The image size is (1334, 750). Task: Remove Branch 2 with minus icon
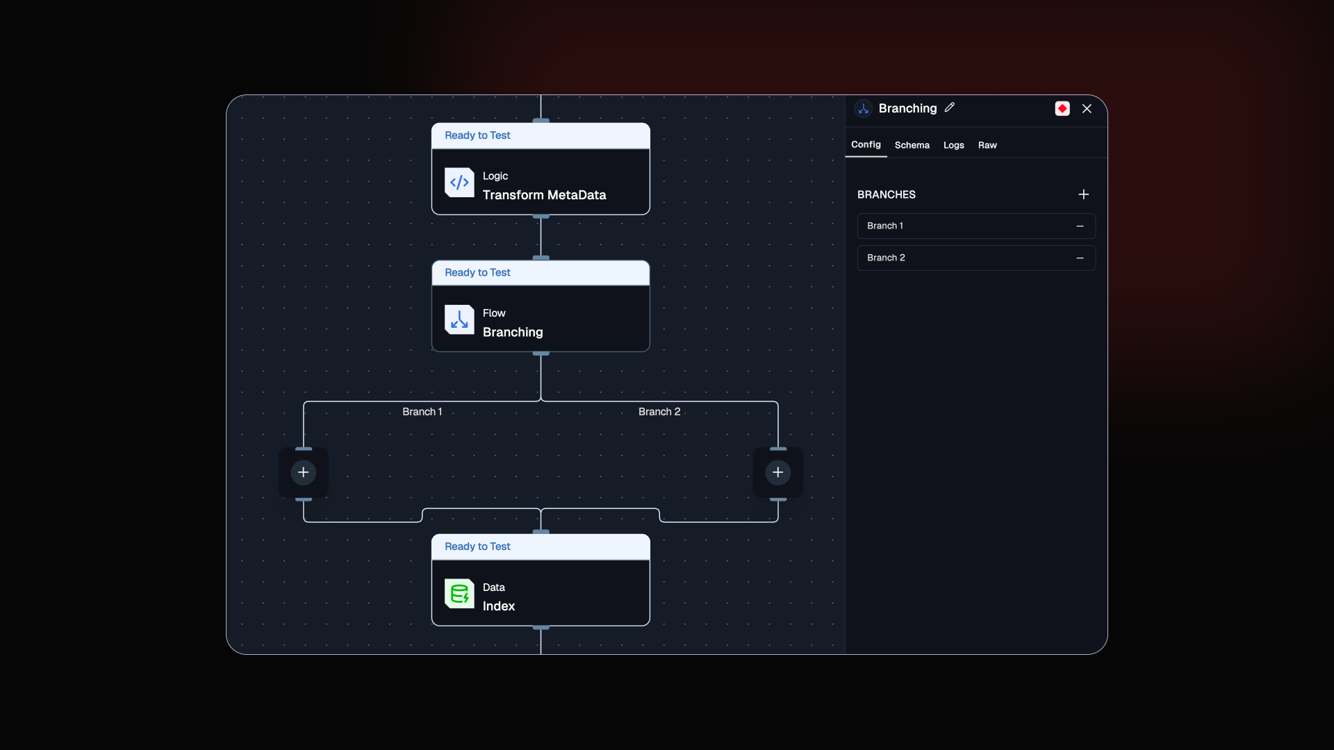point(1080,258)
